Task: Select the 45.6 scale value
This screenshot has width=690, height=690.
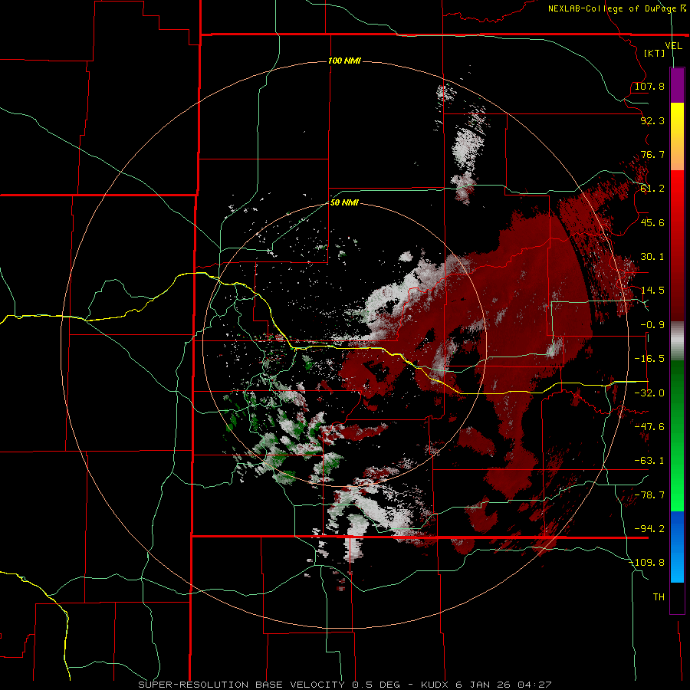Action: point(652,222)
